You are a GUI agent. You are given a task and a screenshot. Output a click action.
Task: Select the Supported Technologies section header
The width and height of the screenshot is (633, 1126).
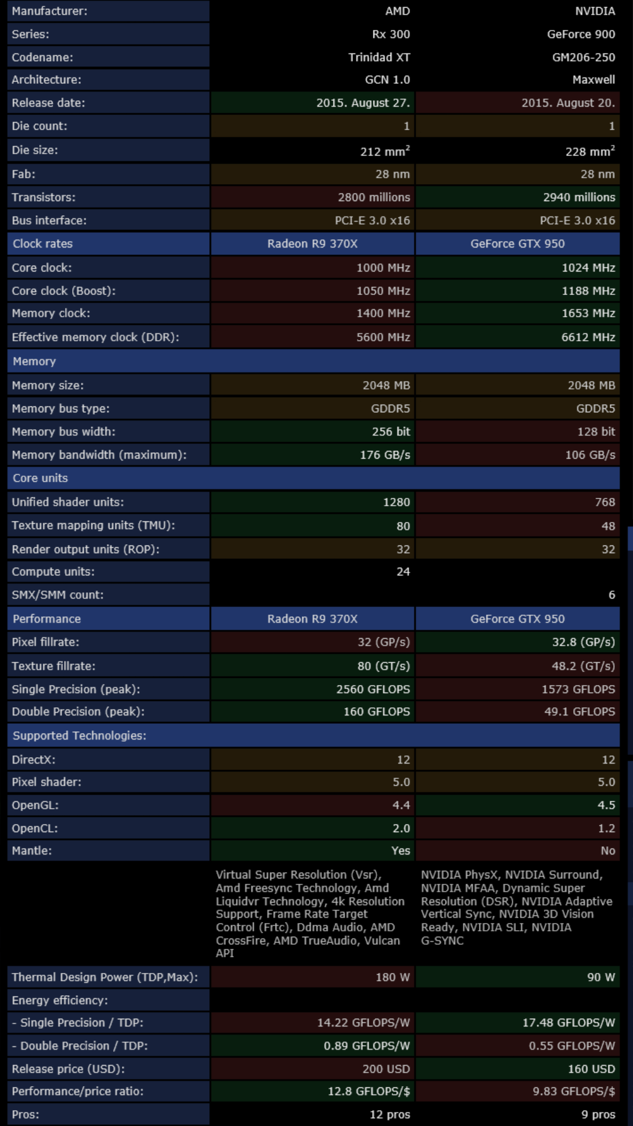click(314, 735)
